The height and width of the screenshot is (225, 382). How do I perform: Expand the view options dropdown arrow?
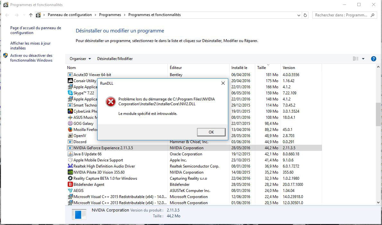[x=363, y=59]
